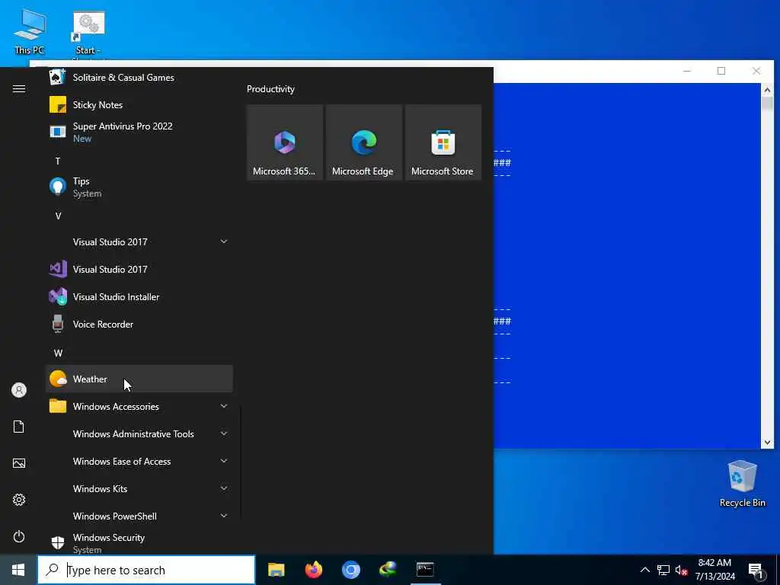Minimize the background window

coord(687,71)
